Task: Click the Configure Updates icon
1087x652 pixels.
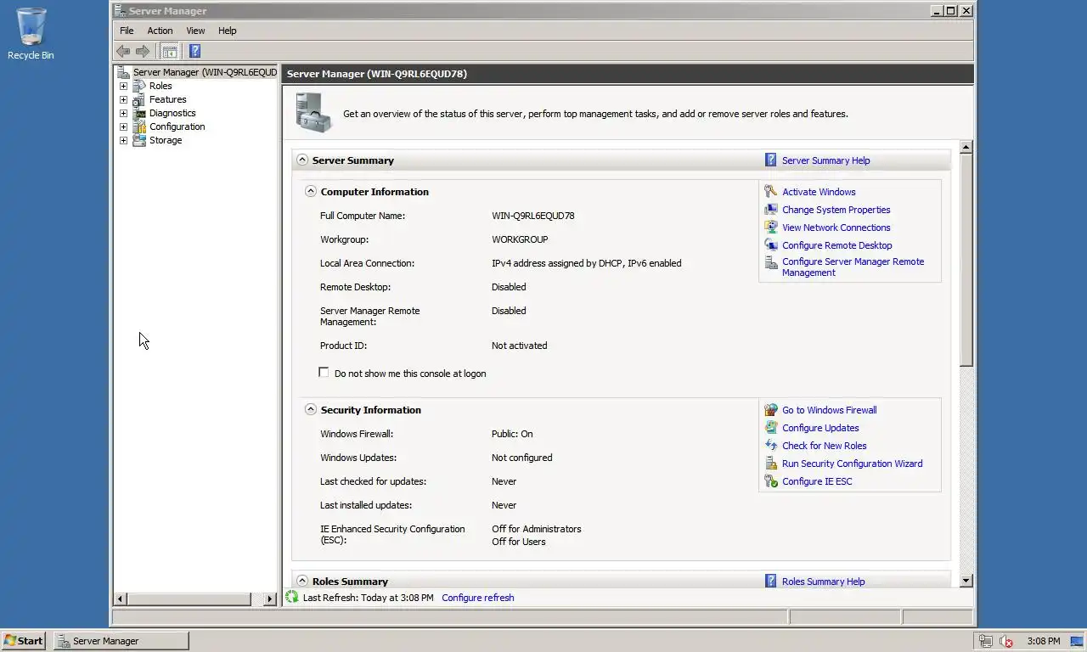Action: pyautogui.click(x=770, y=428)
